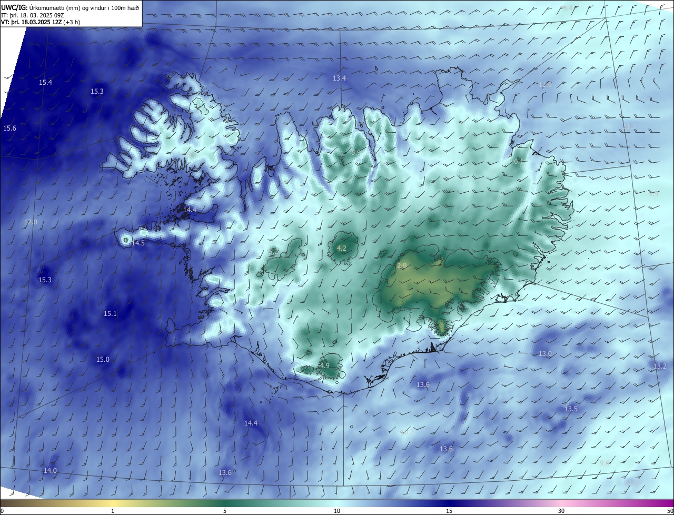Click the 2.9 value on Vatnajökull glacier

(x=402, y=266)
